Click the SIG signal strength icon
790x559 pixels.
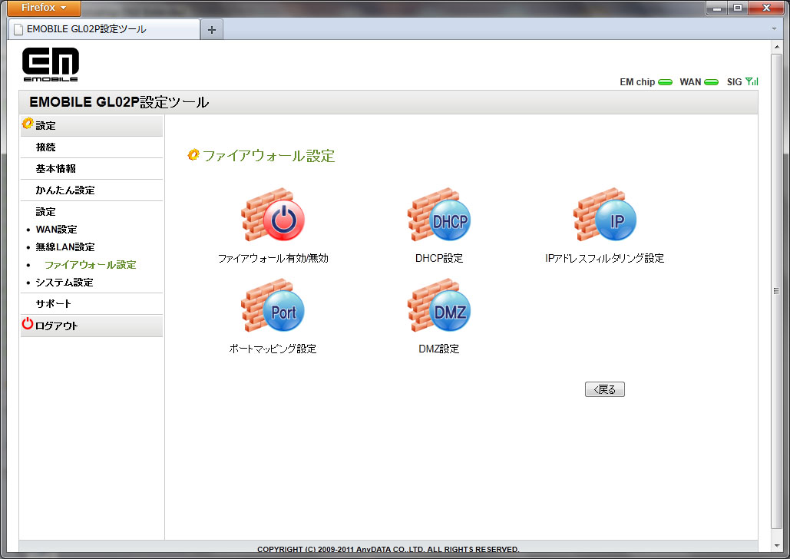[752, 81]
